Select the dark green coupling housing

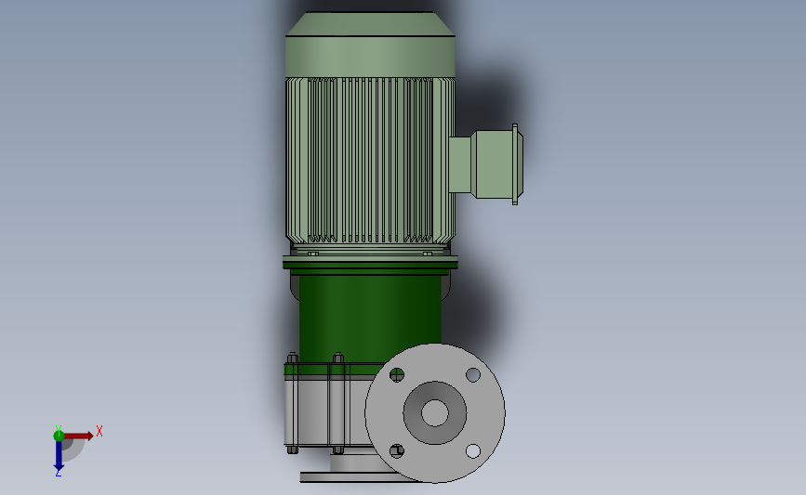coord(370,319)
